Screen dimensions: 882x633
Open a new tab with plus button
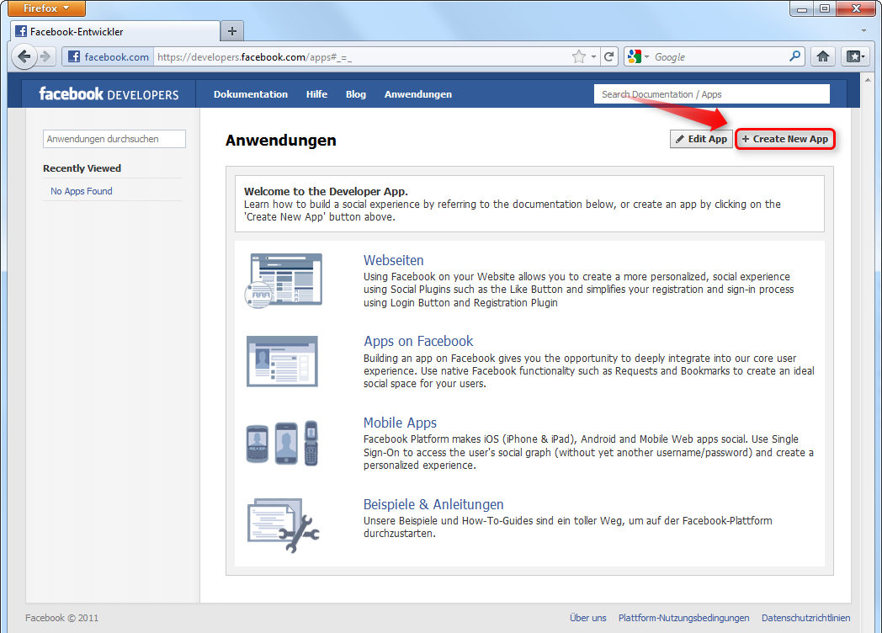pyautogui.click(x=232, y=31)
